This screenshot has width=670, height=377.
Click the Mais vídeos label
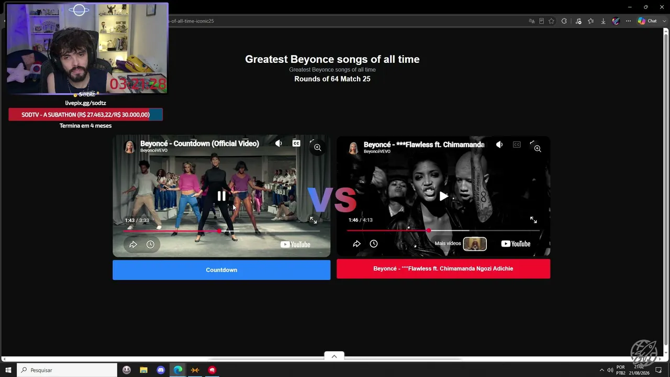448,243
